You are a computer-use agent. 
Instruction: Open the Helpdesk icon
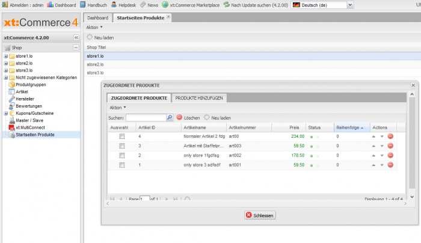tap(114, 5)
